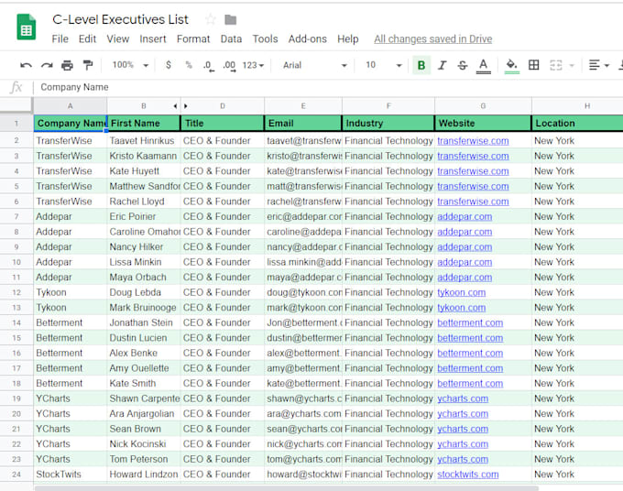Toggle Bold formatting button
The width and height of the screenshot is (623, 491).
click(x=421, y=65)
